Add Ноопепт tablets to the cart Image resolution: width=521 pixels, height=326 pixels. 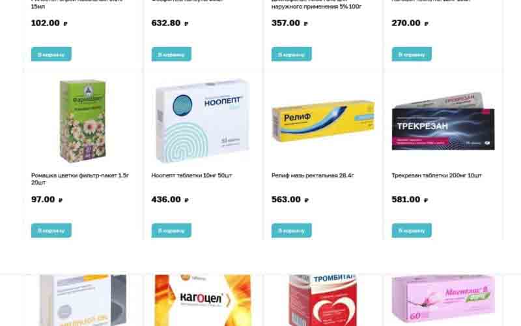171,230
